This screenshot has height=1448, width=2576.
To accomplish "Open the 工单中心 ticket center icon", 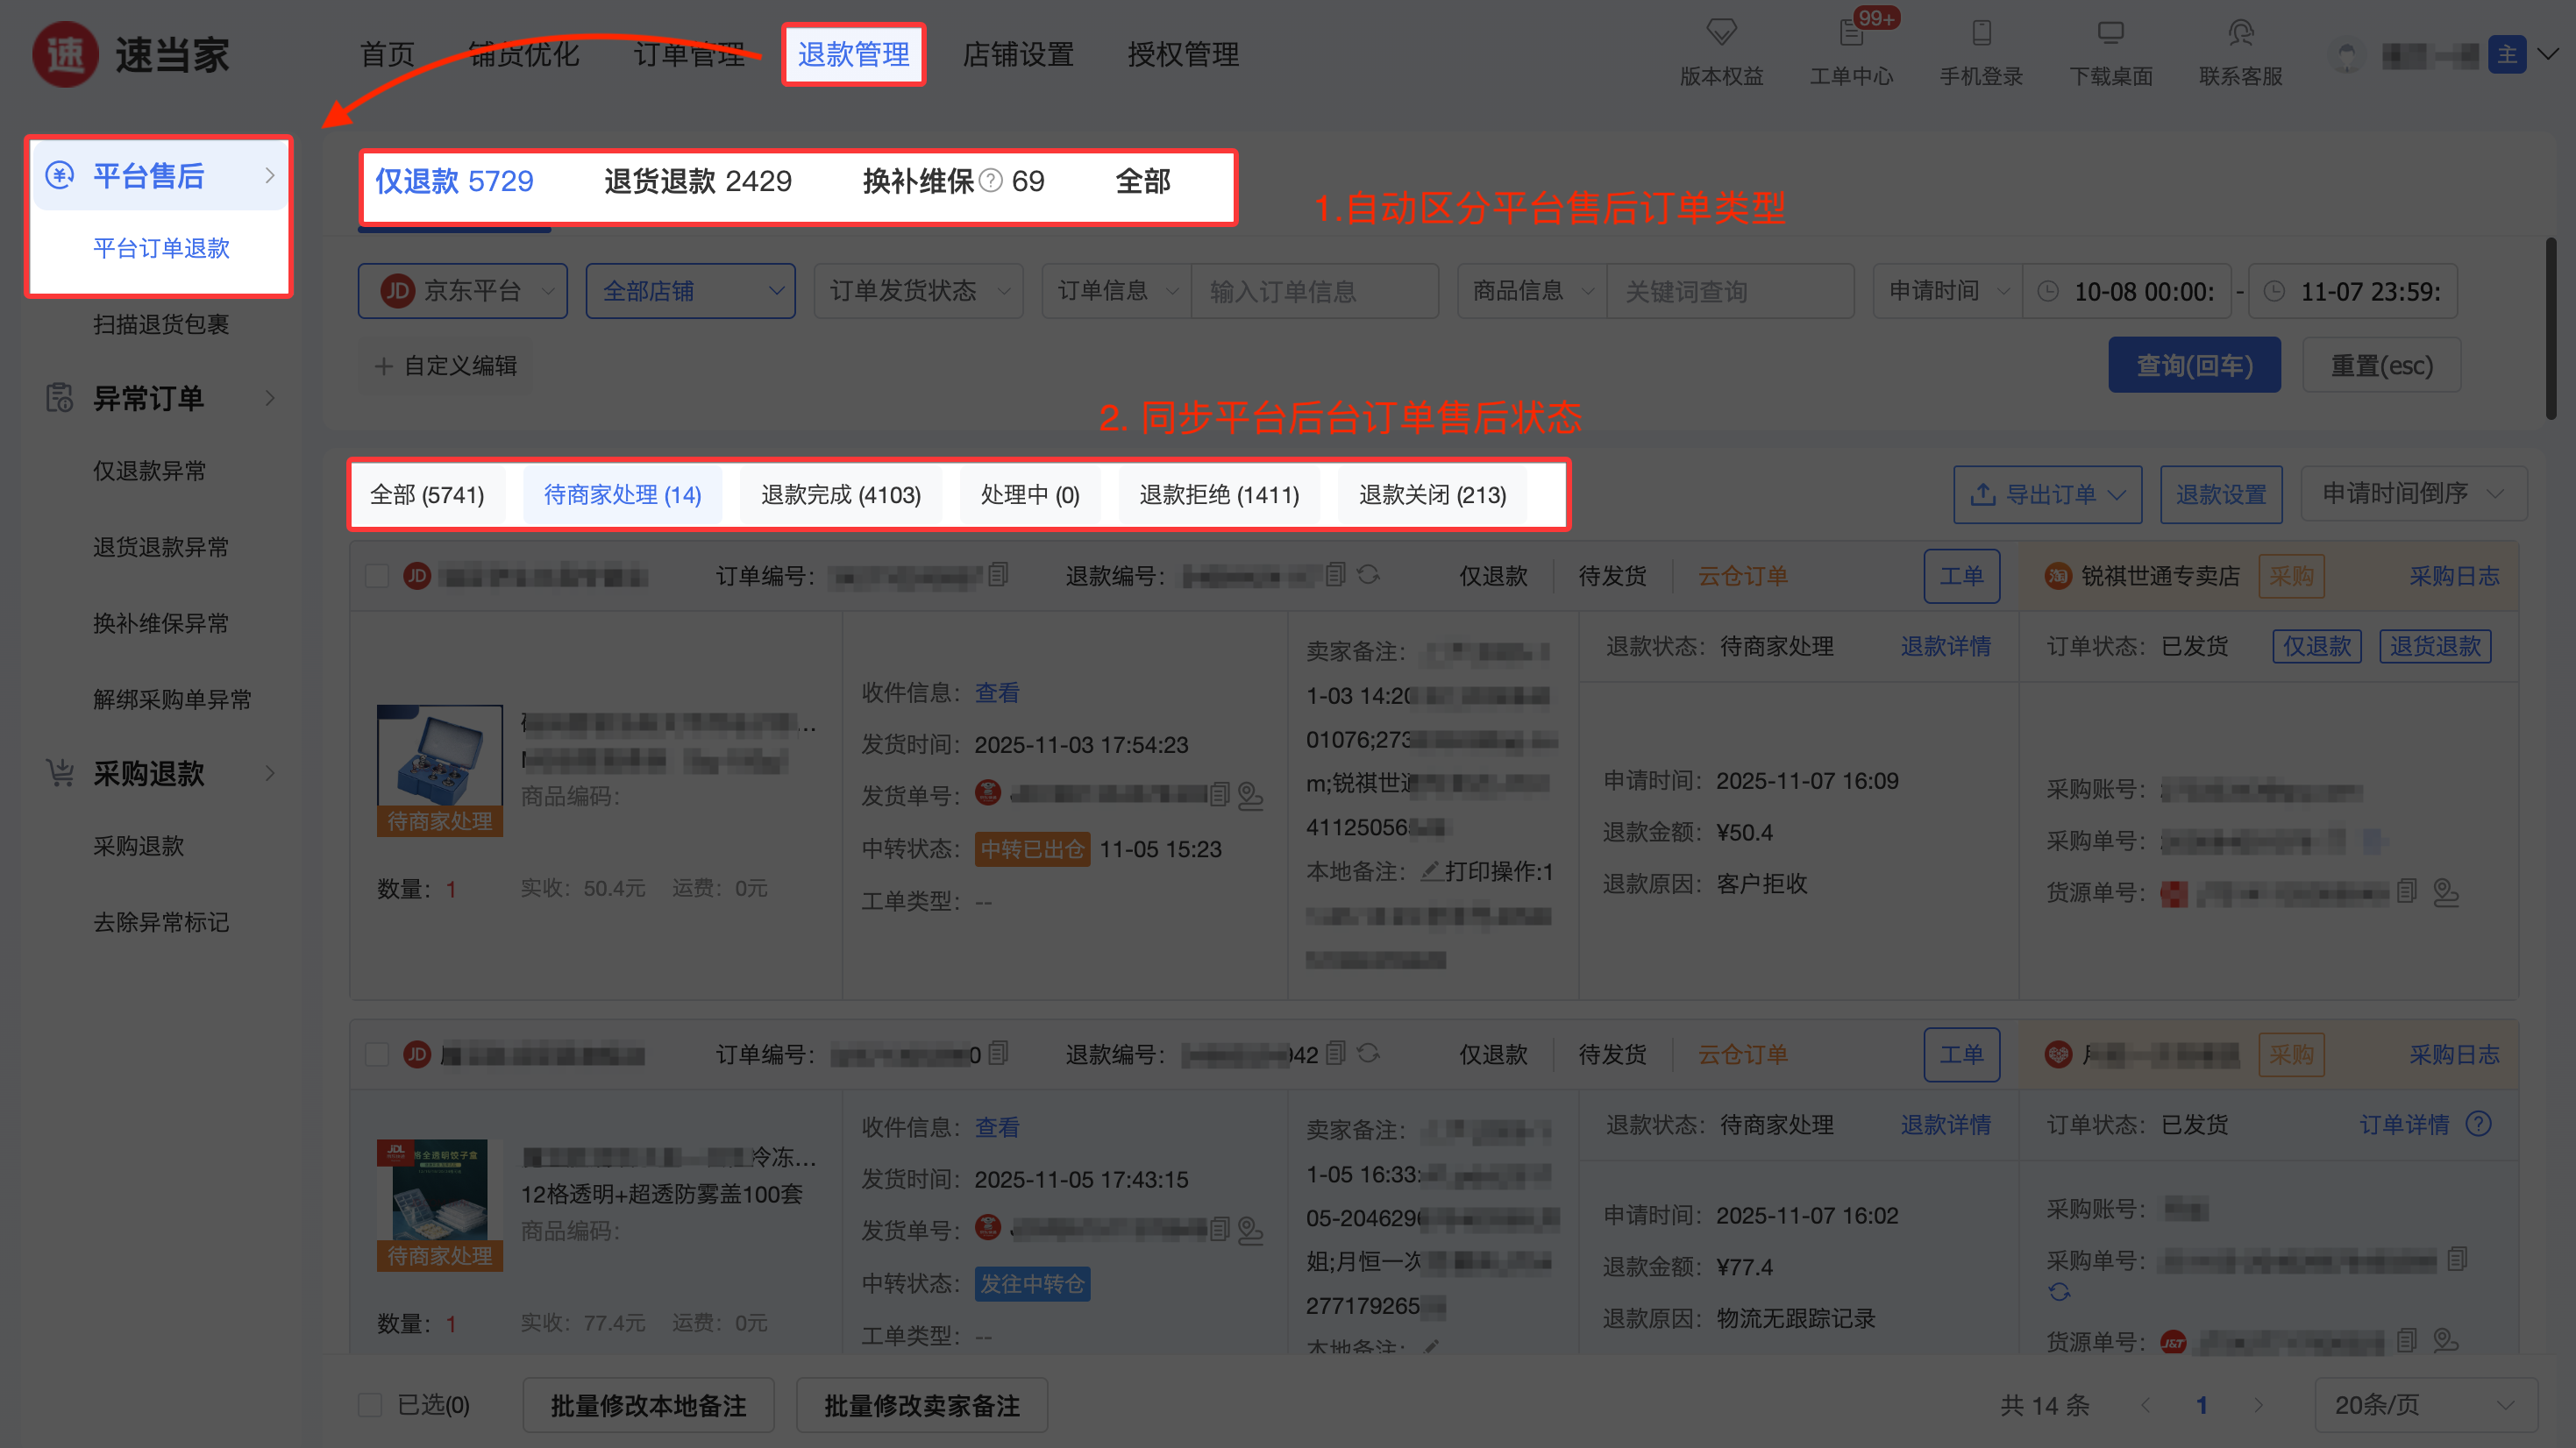I will 1851,35.
